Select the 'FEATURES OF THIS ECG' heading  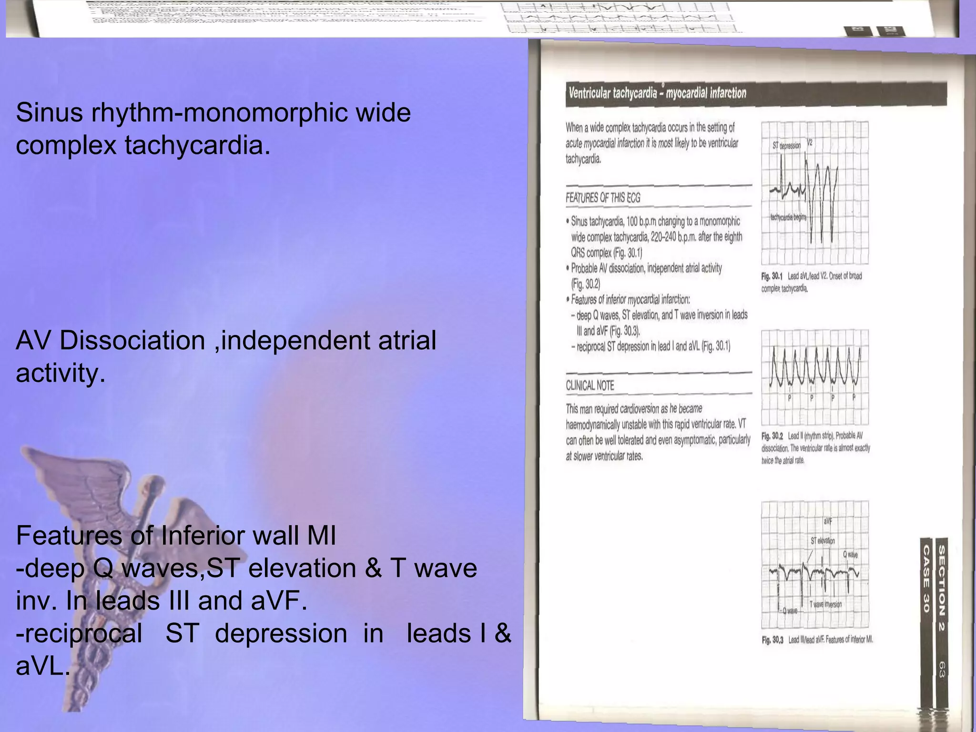point(603,198)
